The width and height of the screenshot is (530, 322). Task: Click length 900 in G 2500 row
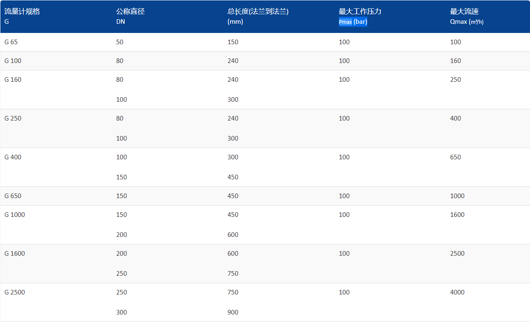[233, 312]
